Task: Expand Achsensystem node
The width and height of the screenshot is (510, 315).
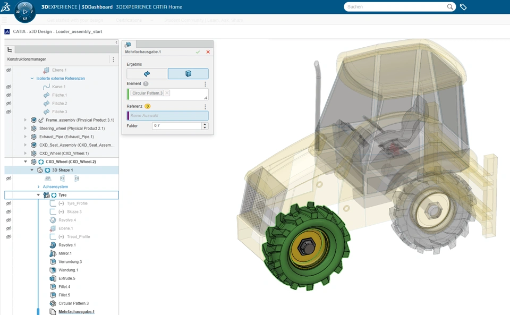Action: pos(38,187)
